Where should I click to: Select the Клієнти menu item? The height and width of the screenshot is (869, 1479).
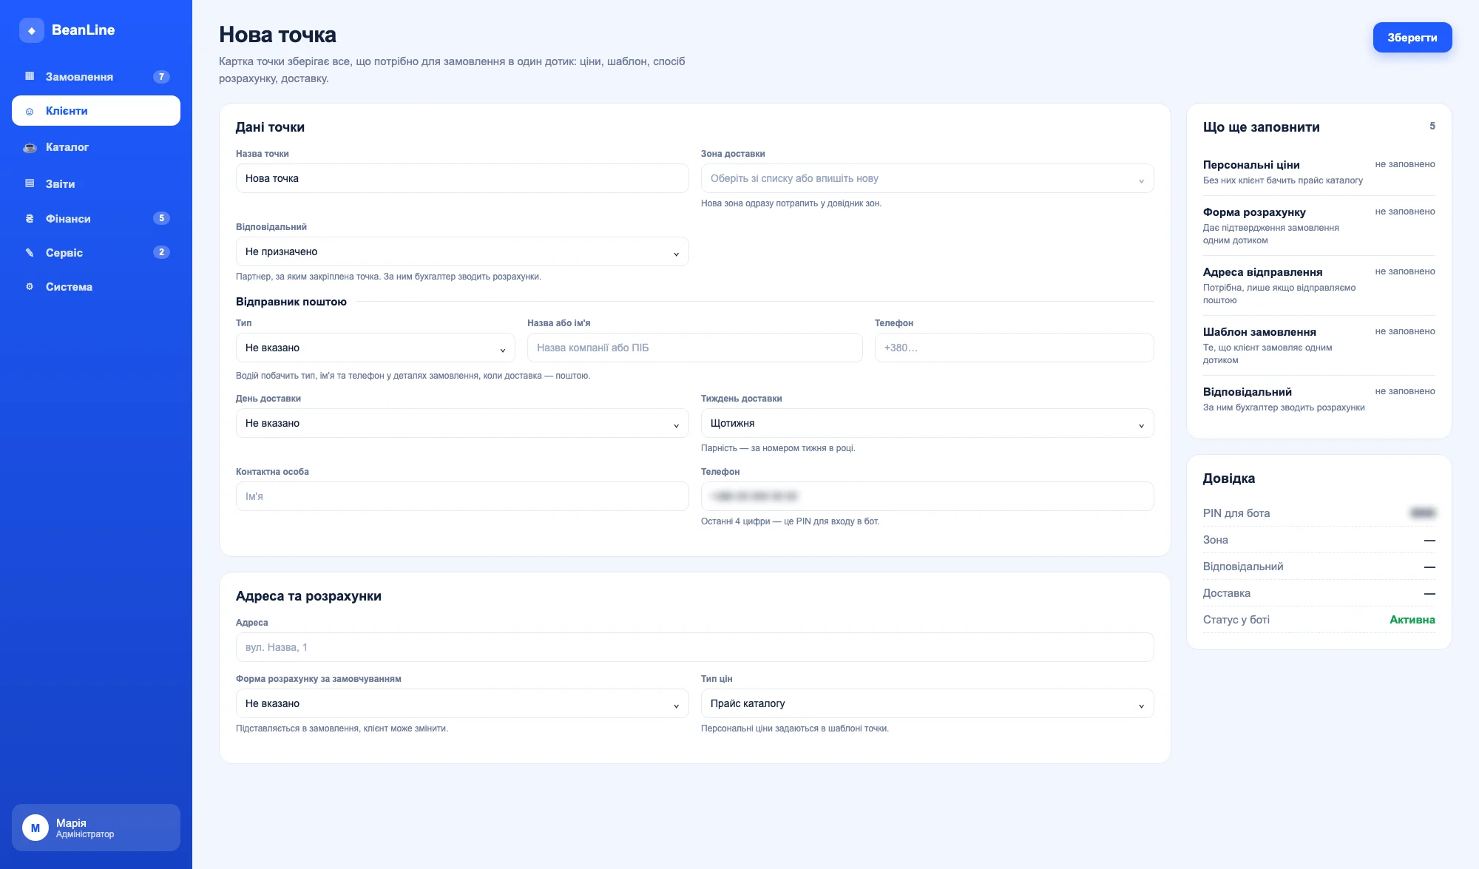click(x=96, y=111)
